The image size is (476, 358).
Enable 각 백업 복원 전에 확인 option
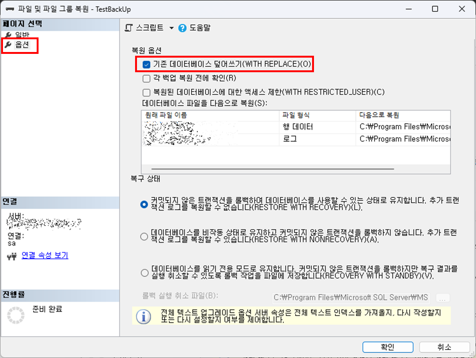pos(146,78)
